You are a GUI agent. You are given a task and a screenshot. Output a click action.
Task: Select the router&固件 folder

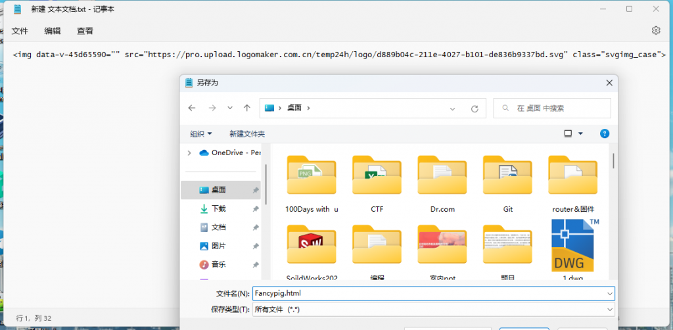coord(573,184)
